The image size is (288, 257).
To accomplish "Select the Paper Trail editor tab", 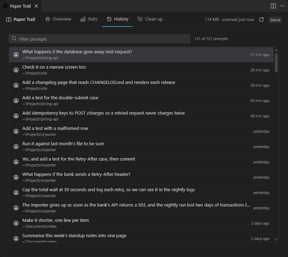I will coord(20,6).
